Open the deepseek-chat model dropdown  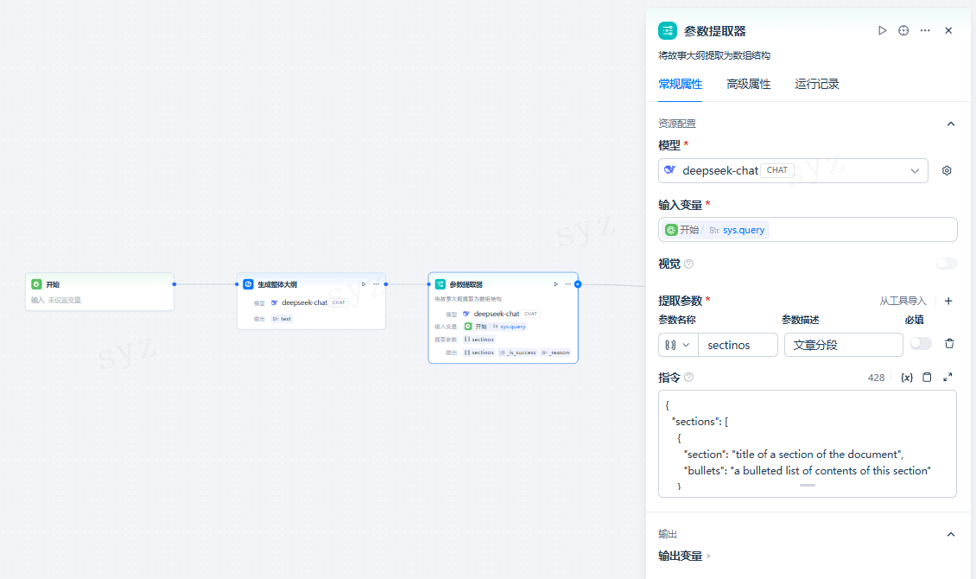tap(915, 170)
